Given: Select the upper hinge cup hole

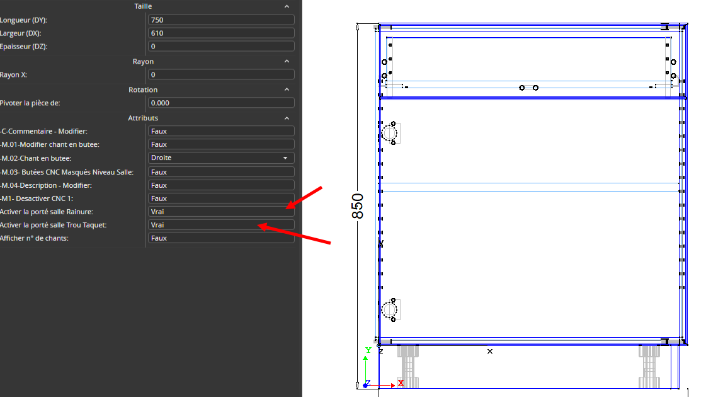Looking at the screenshot, I should pos(390,133).
